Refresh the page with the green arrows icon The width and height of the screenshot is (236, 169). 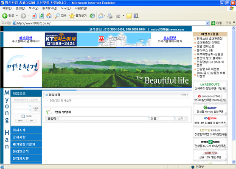42,16
